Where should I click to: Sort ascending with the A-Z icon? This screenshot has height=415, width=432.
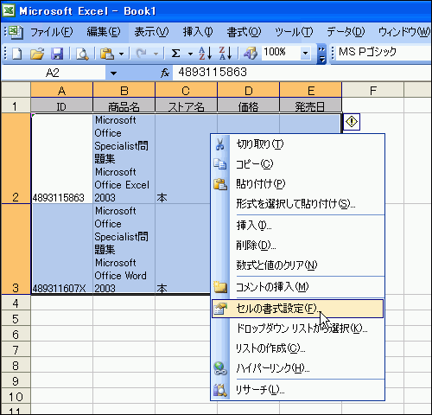click(205, 54)
